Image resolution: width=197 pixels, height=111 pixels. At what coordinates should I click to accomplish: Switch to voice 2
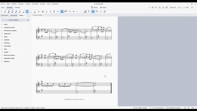coord(97,12)
